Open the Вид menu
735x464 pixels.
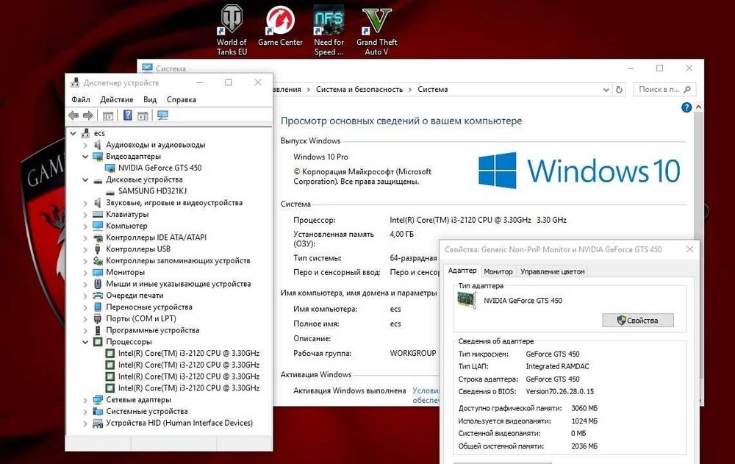150,99
